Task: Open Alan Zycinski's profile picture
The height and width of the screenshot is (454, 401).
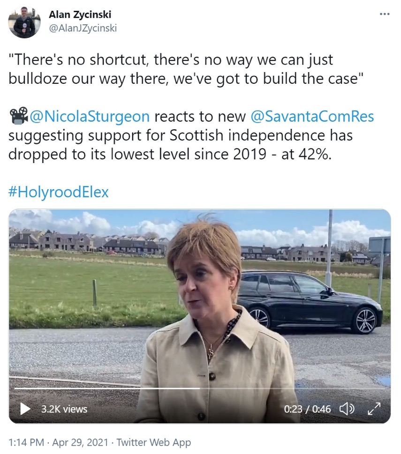Action: click(24, 22)
